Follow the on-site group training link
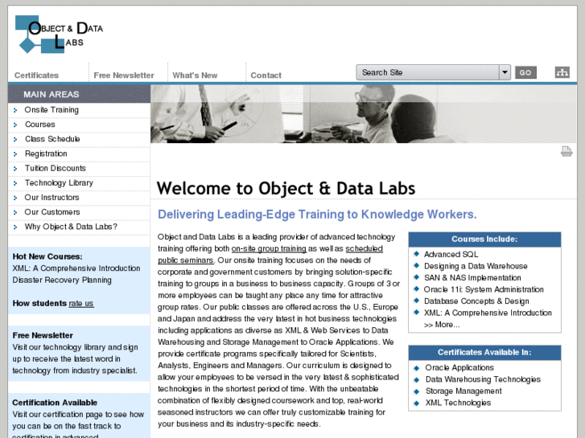 [269, 248]
